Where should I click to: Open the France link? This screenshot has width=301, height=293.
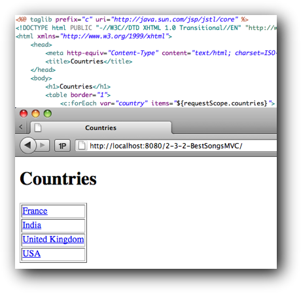(x=35, y=211)
